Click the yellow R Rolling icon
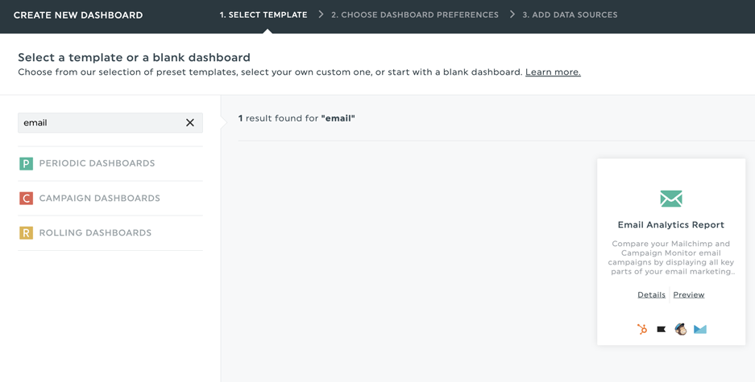This screenshot has height=382, width=755. (26, 232)
